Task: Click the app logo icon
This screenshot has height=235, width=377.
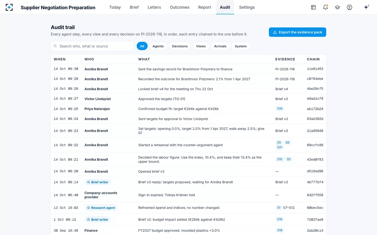Action: 9,7
